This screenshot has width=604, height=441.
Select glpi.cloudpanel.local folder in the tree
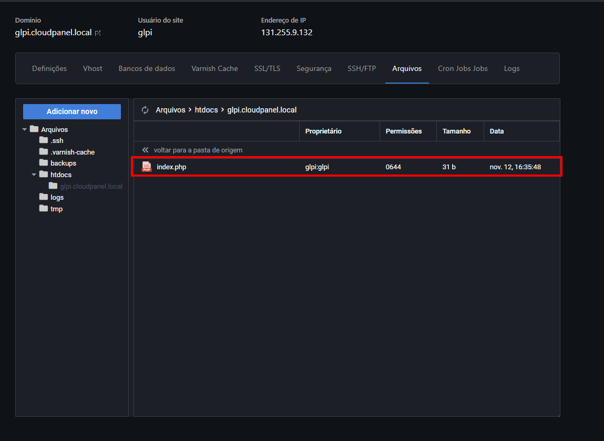91,186
